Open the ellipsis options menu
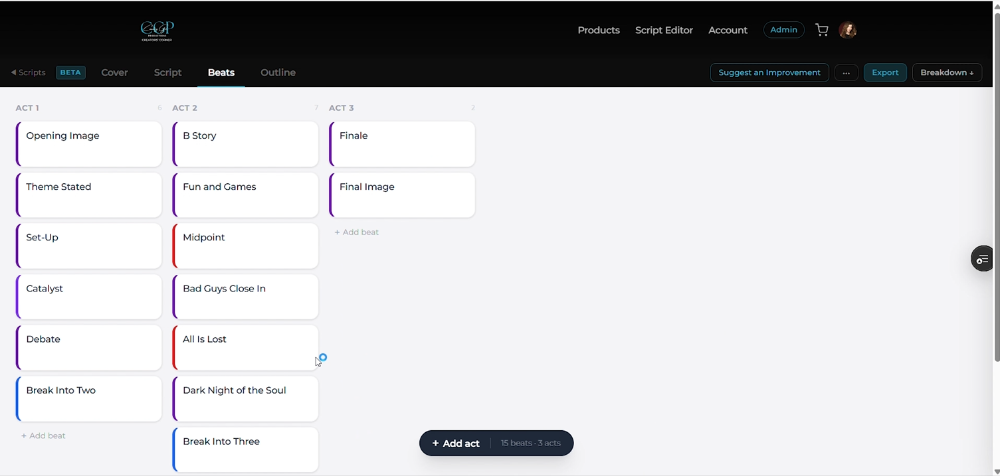 846,72
